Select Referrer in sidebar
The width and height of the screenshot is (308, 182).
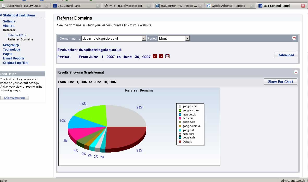9,30
